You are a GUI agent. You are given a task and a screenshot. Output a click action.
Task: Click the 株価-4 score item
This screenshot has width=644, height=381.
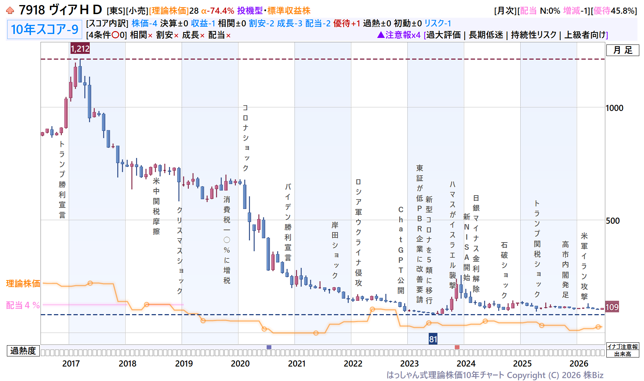(x=144, y=23)
